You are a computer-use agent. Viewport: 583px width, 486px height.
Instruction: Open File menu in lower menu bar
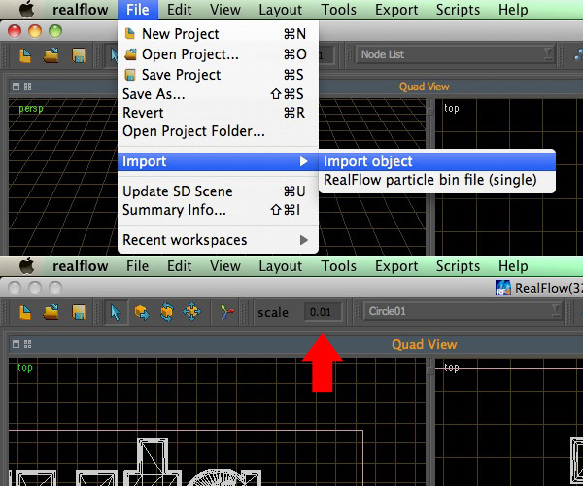[x=137, y=266]
